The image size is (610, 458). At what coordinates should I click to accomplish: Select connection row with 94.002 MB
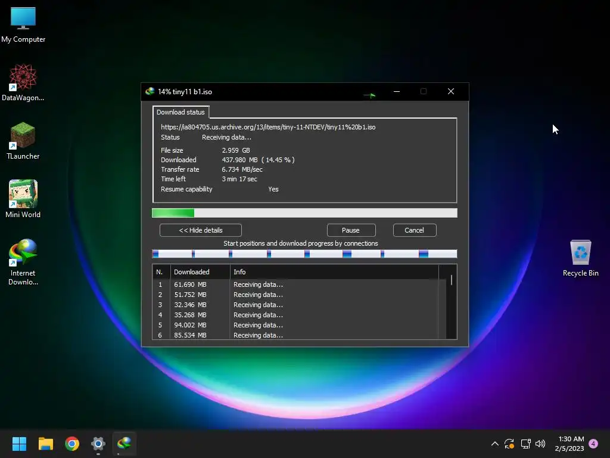pos(299,325)
